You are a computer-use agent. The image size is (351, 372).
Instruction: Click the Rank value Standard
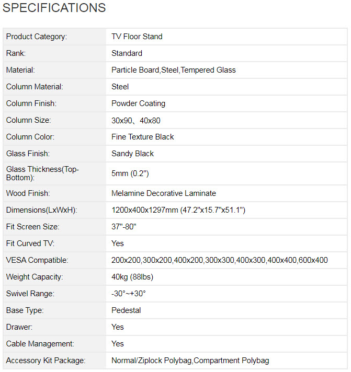127,53
